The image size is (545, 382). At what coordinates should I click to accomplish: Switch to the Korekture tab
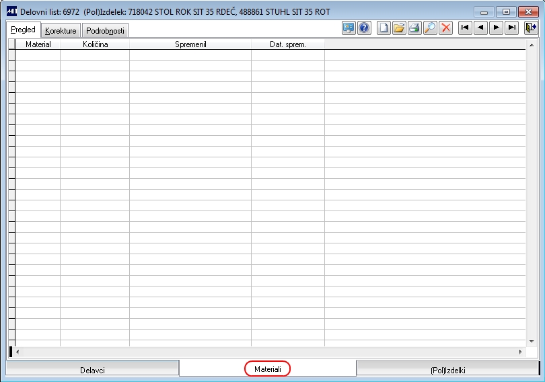tap(61, 30)
